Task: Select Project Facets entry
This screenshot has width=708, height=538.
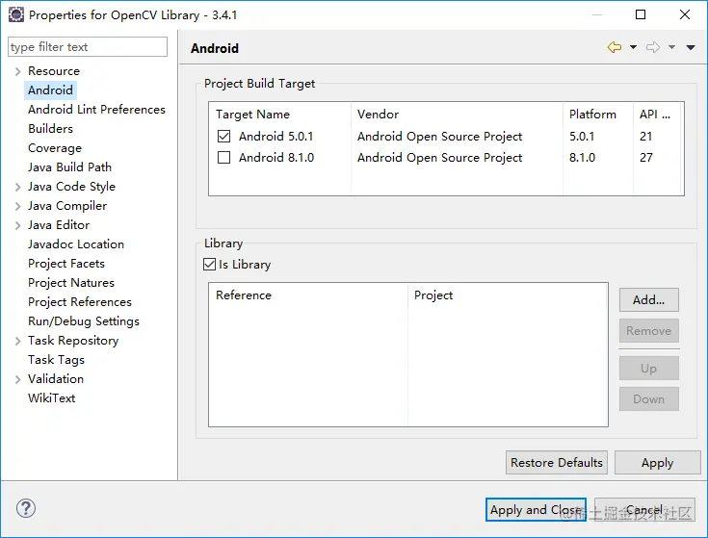Action: (66, 264)
